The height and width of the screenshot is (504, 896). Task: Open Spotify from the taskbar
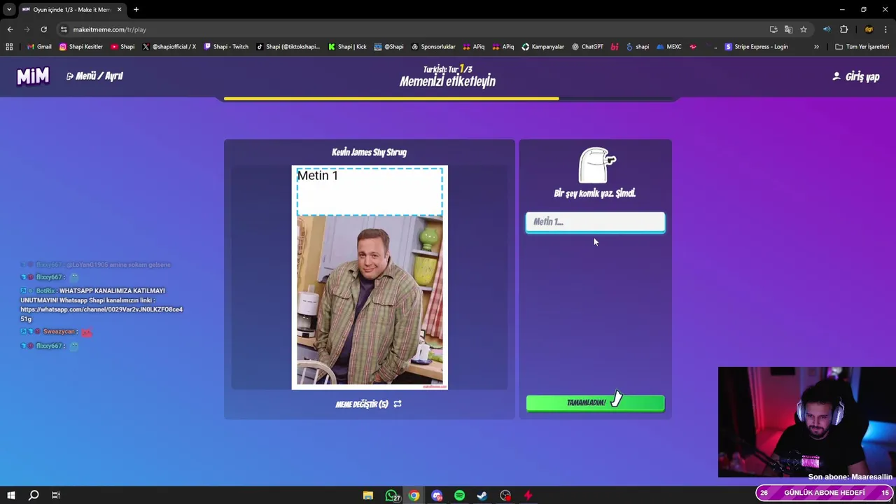[459, 496]
